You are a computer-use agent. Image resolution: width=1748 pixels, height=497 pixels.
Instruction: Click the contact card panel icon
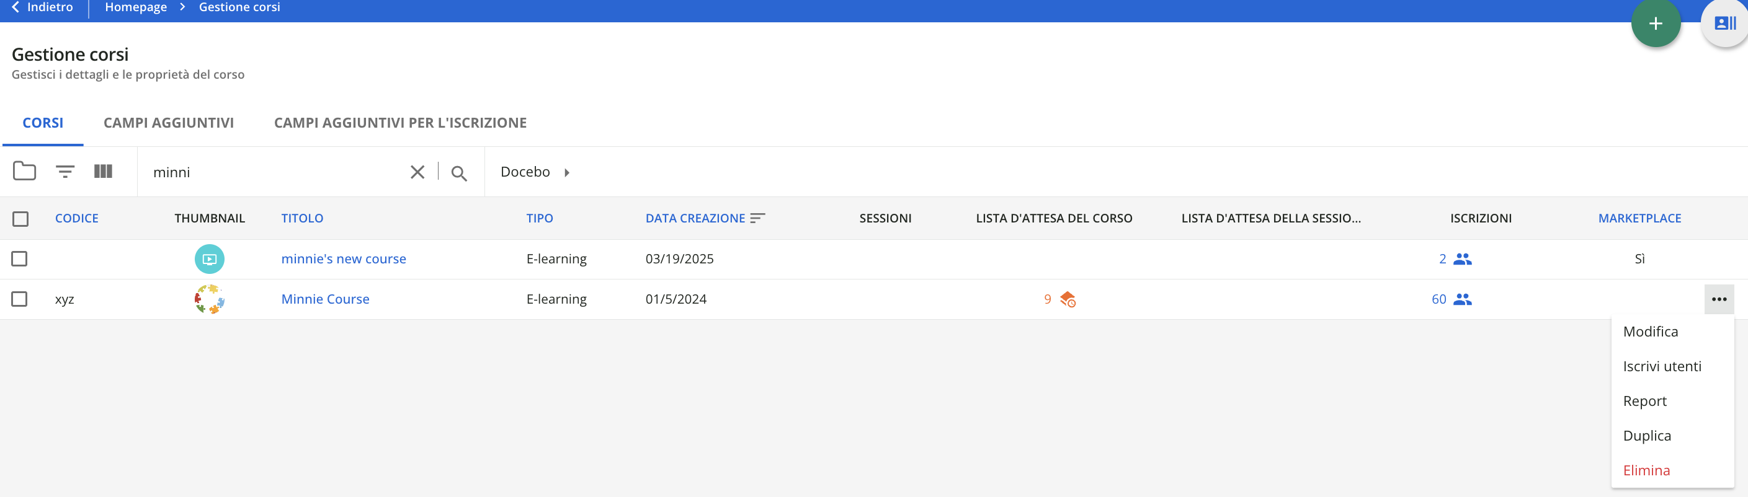(x=1724, y=24)
